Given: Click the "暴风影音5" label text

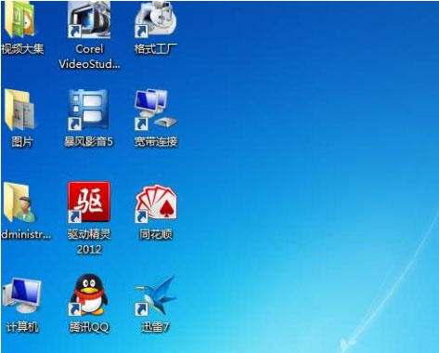Looking at the screenshot, I should [89, 141].
